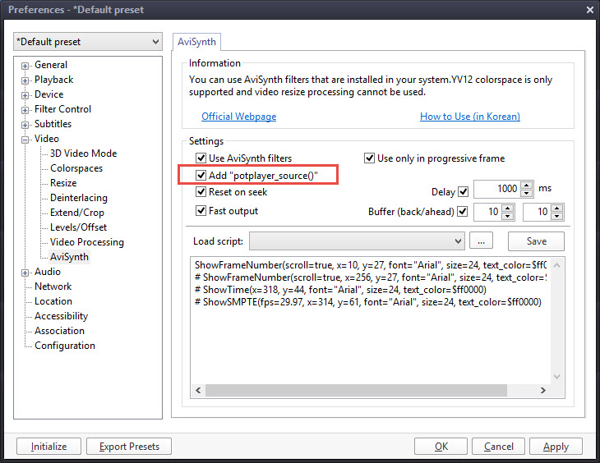Image resolution: width=600 pixels, height=463 pixels.
Task: Close the Preferences dialog
Action: coord(589,10)
